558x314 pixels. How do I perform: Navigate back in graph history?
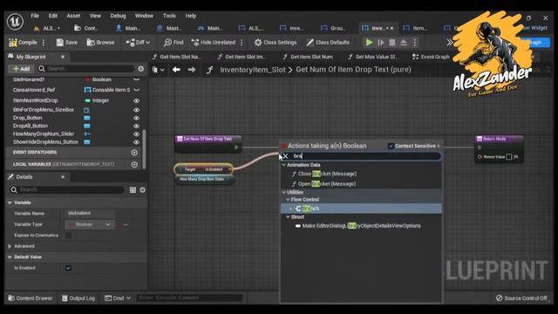tap(176, 70)
